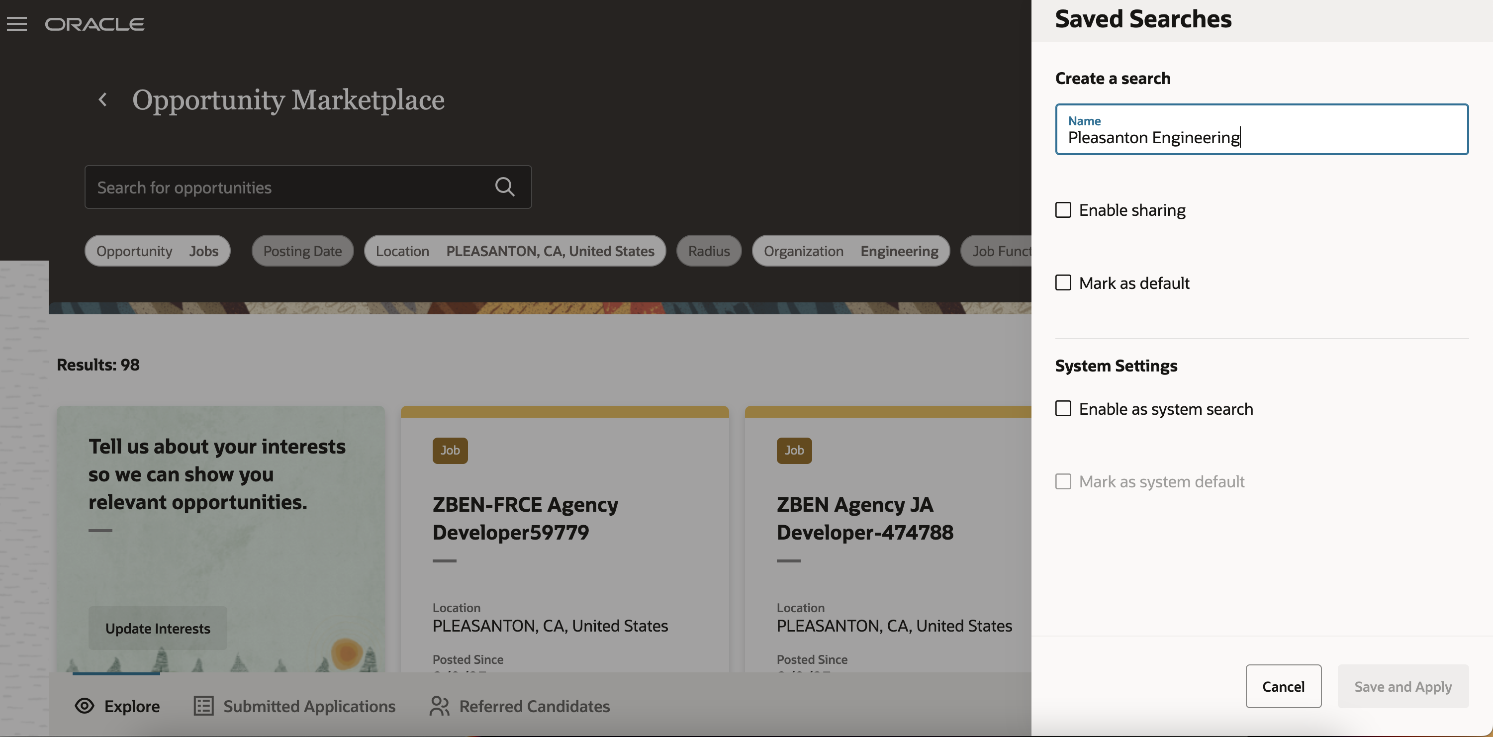Click the Explore eye icon
Image resolution: width=1493 pixels, height=737 pixels.
85,706
